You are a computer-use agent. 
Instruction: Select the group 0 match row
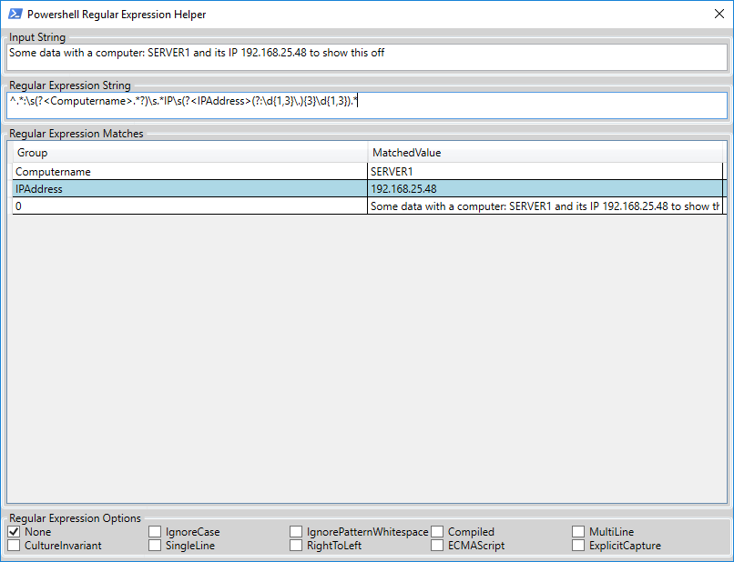coord(189,206)
